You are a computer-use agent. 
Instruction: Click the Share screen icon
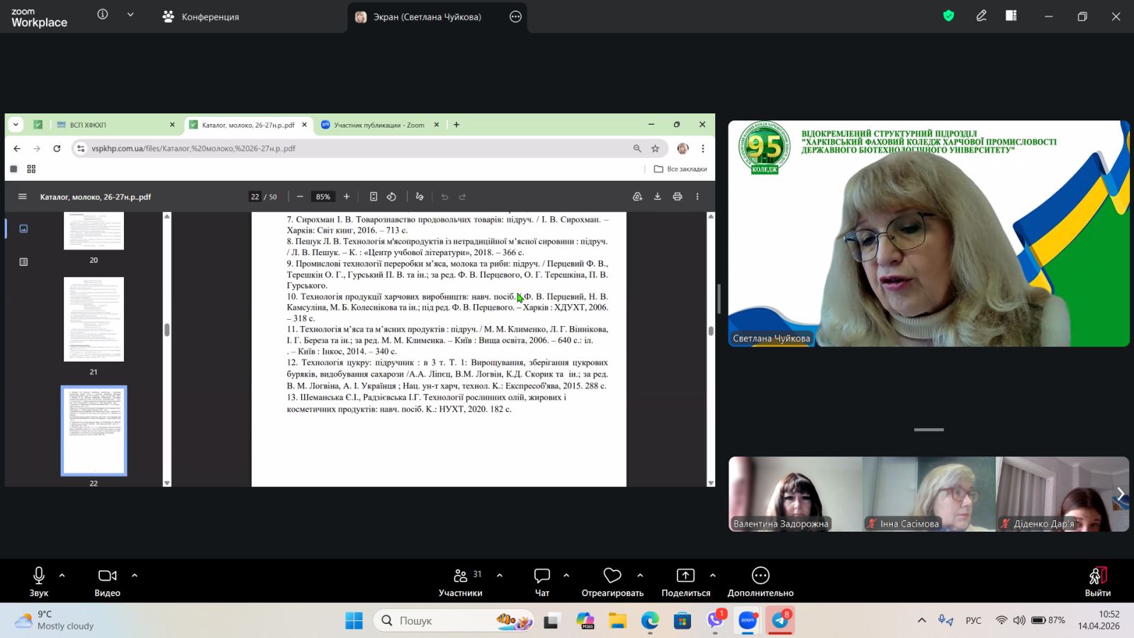pyautogui.click(x=685, y=581)
